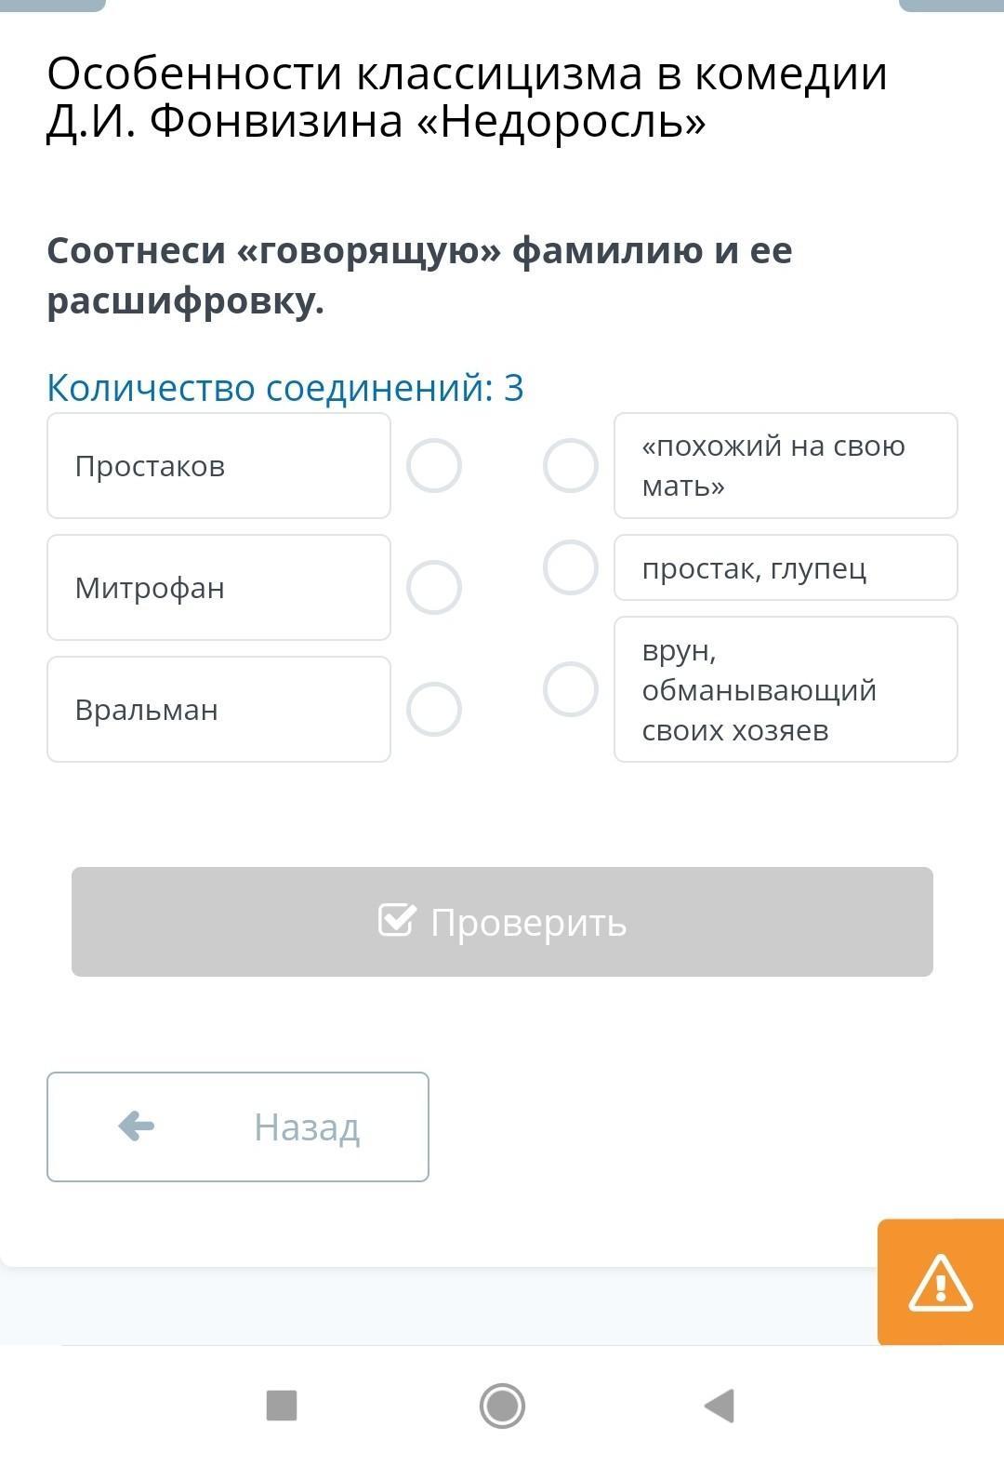Click the checkmark icon in Проверить
This screenshot has width=1004, height=1466.
(x=396, y=921)
